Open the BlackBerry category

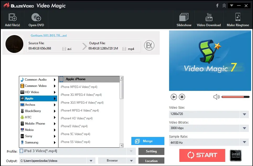tap(38, 111)
